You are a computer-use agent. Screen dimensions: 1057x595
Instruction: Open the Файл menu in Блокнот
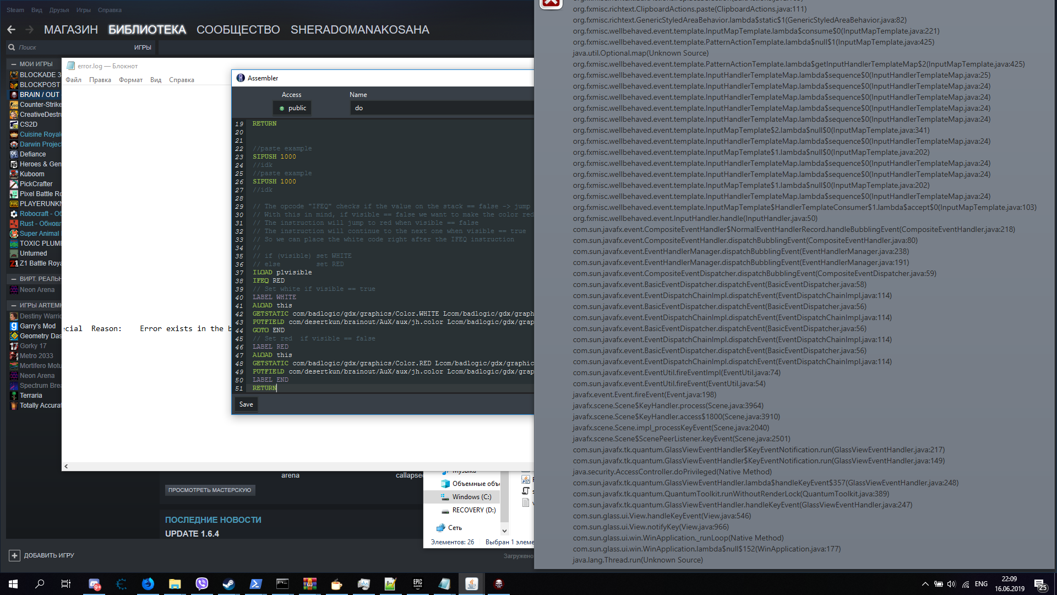pyautogui.click(x=73, y=79)
